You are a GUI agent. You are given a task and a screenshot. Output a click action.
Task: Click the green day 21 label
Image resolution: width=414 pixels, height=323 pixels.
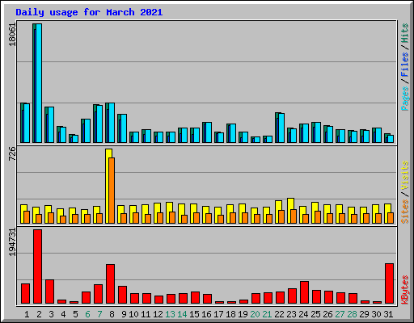tap(267, 314)
